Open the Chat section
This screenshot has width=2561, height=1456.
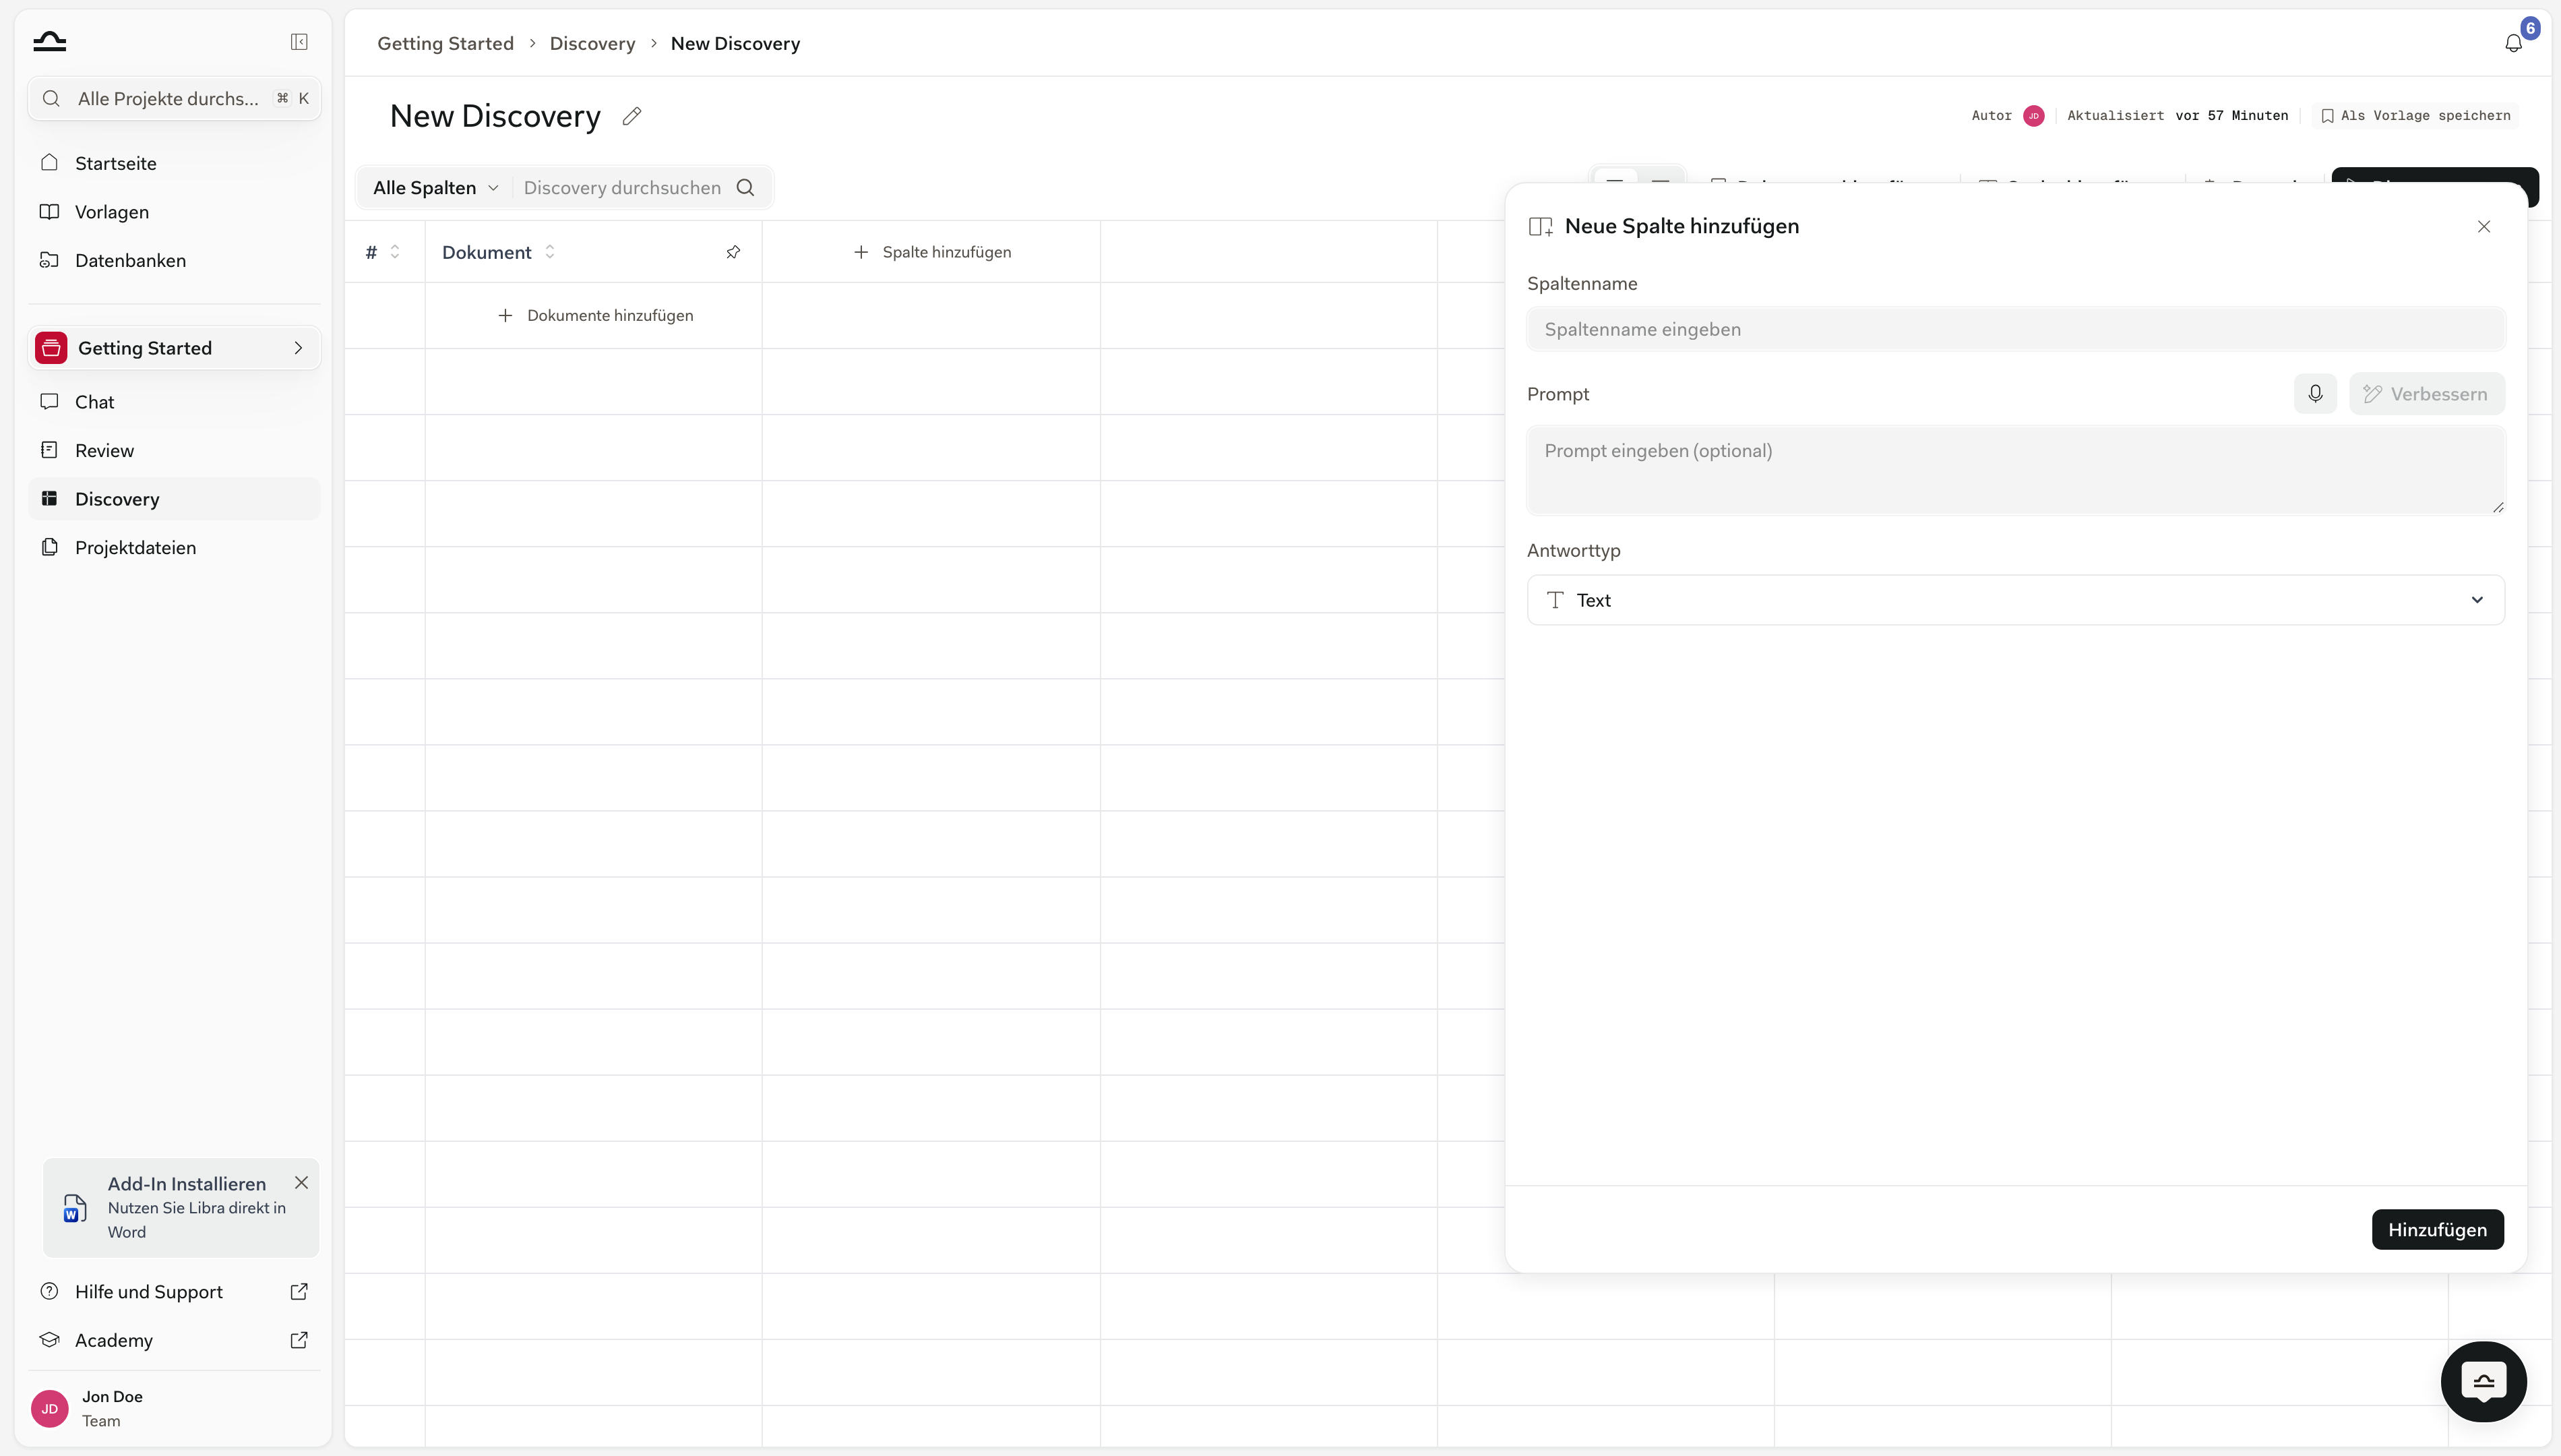[174, 402]
